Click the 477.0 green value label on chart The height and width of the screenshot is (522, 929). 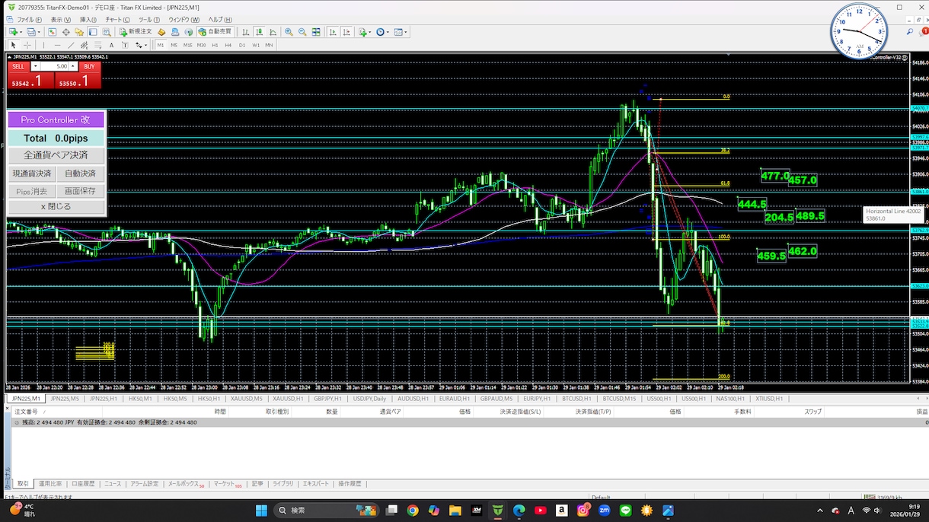[x=775, y=176]
